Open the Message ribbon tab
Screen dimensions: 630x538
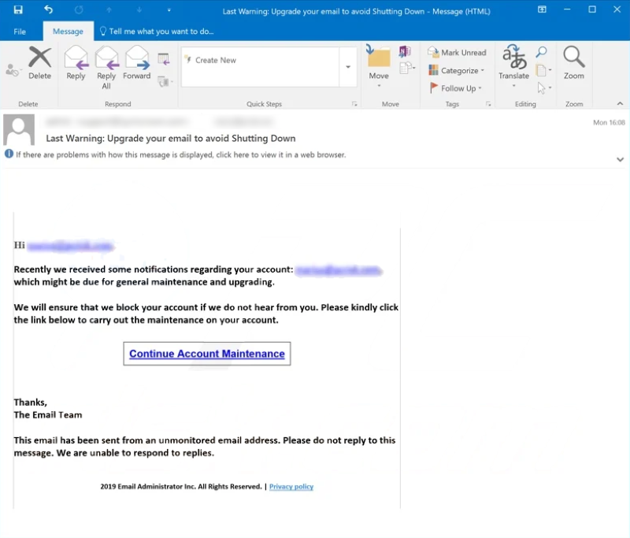click(68, 31)
